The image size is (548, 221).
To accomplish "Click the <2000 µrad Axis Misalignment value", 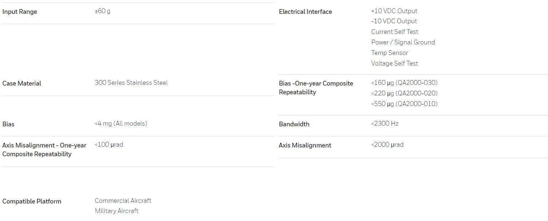I will [x=388, y=145].
